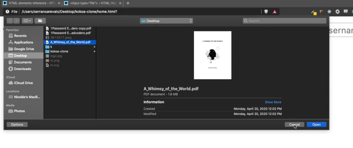
Task: Expand the kokoa-clone folder arrow
Action: click(x=95, y=51)
